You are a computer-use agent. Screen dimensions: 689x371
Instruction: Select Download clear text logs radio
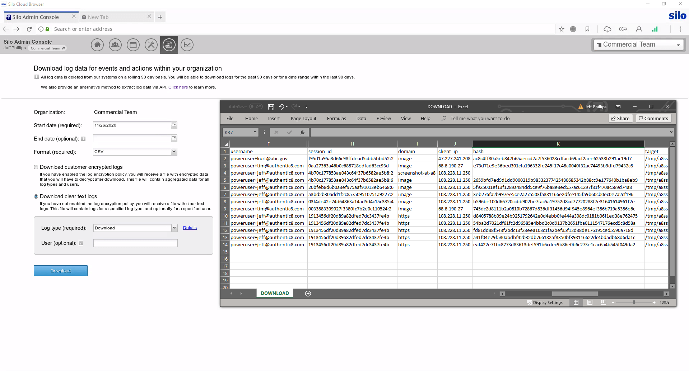(36, 196)
